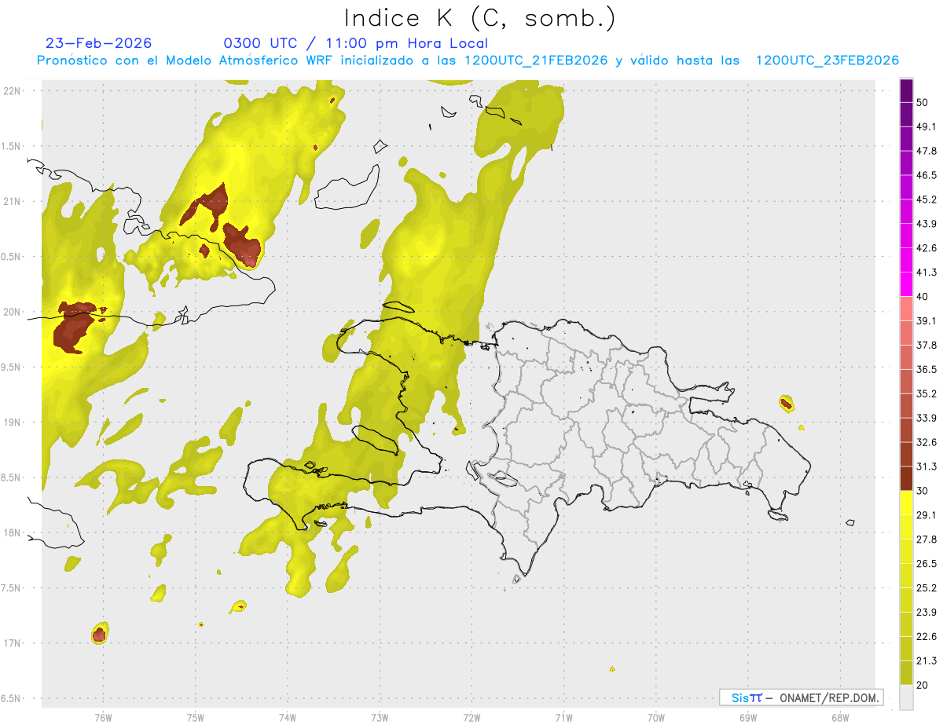Click the '76W' longitude label
943x728 pixels.
[x=103, y=718]
